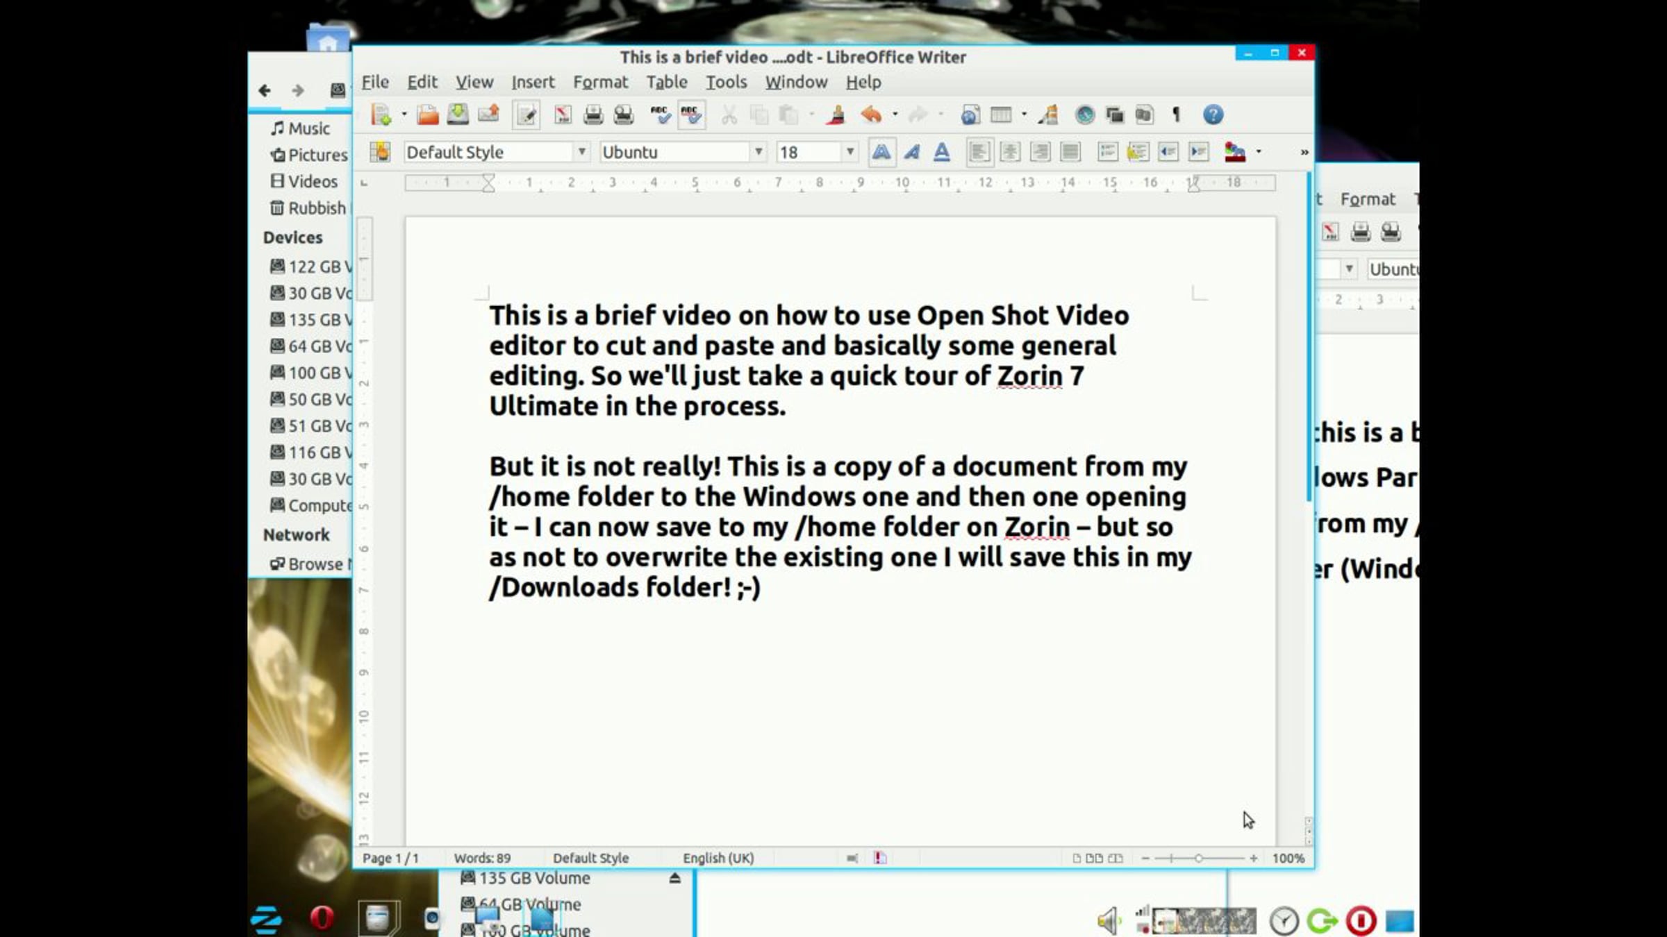Show Draw Functions toolbar
The width and height of the screenshot is (1667, 937).
[x=1048, y=115]
